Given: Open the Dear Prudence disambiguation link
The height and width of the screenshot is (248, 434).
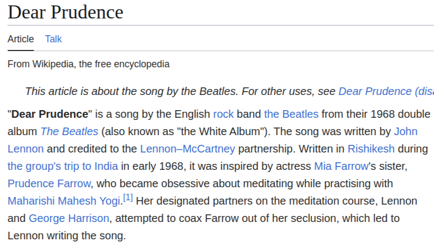Looking at the screenshot, I should tap(386, 91).
